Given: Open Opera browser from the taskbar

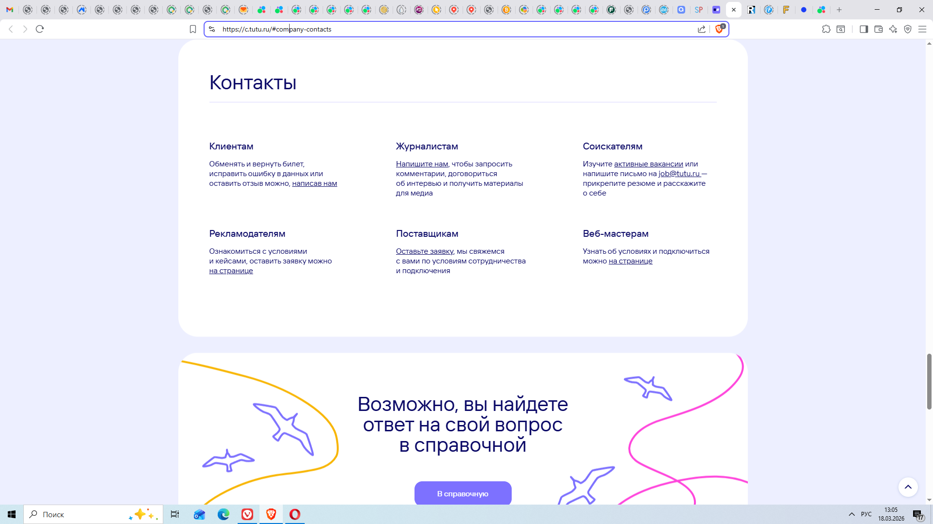Looking at the screenshot, I should pyautogui.click(x=294, y=514).
